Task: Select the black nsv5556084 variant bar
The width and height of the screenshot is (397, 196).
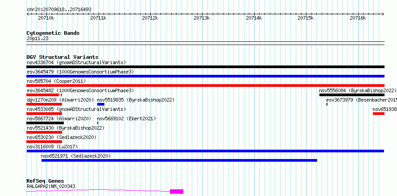Action: (x=352, y=95)
